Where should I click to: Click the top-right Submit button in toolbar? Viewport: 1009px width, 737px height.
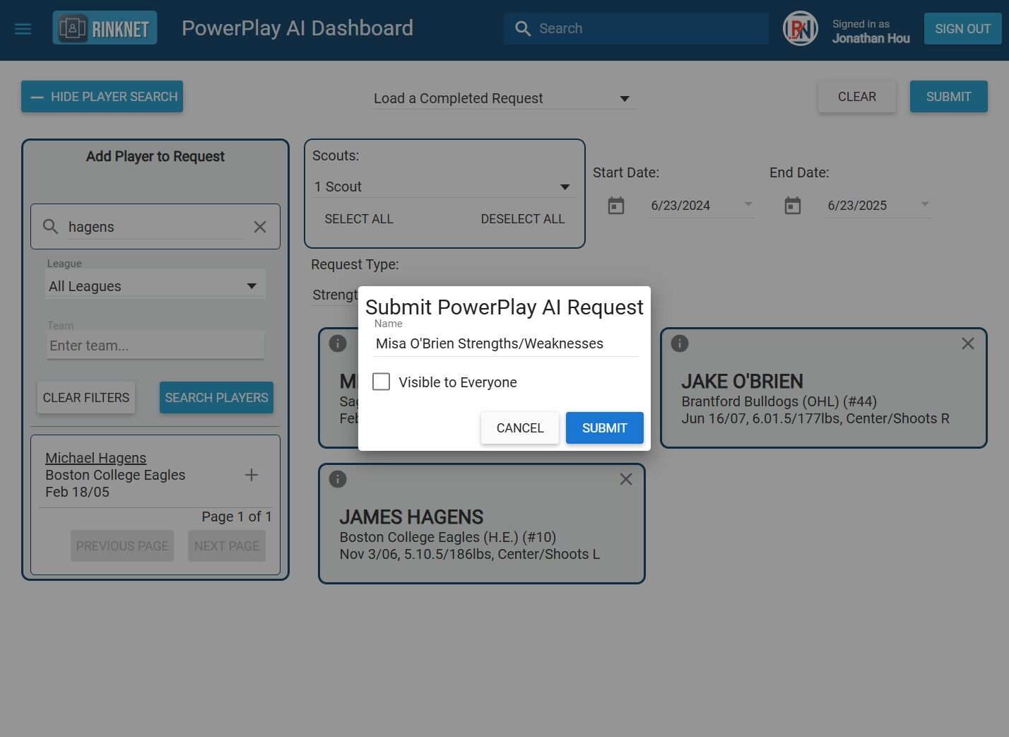tap(949, 97)
